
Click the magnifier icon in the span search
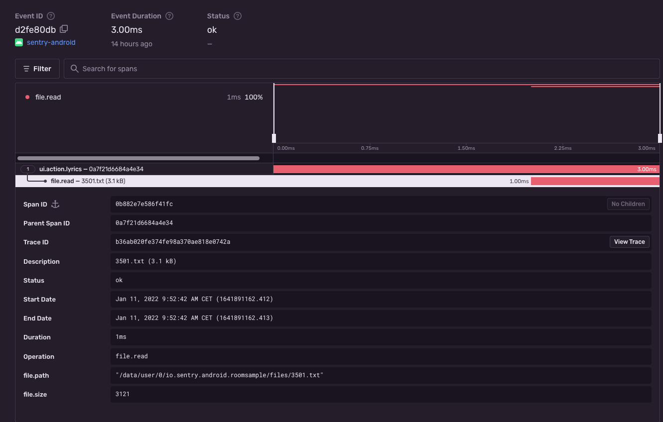click(x=74, y=68)
